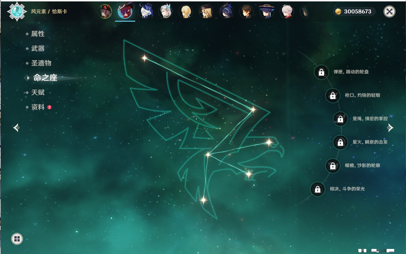Open constellation label 笼绳, 缜密的掌控
The height and width of the screenshot is (254, 406).
[x=370, y=119]
